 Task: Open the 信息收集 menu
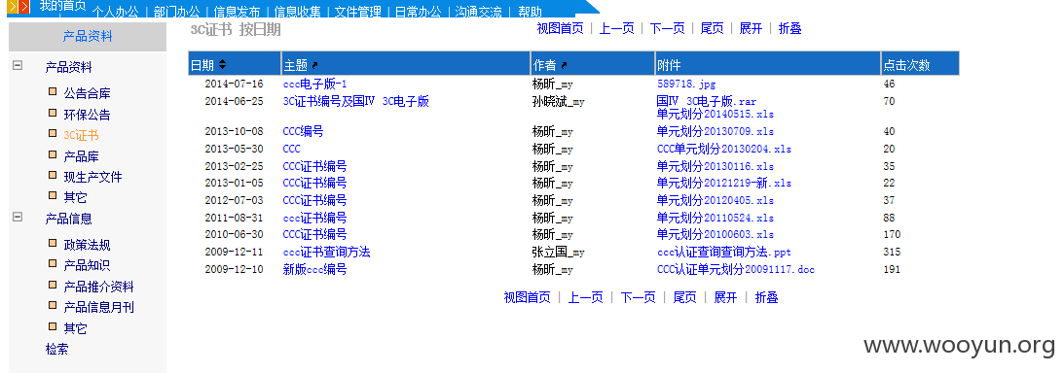click(x=297, y=12)
